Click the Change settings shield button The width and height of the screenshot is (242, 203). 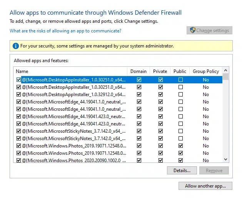coord(209,30)
